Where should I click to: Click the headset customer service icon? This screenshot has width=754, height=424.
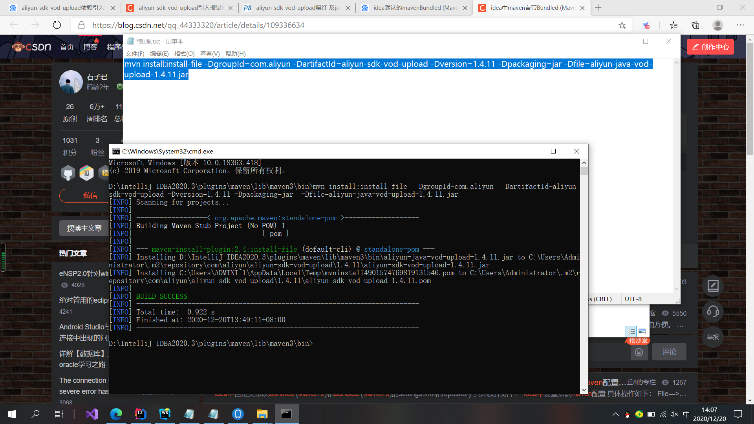point(713,311)
